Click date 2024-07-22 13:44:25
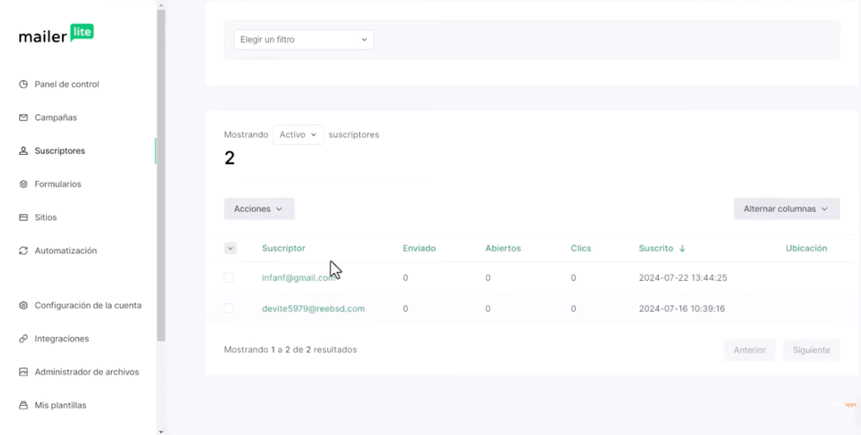Screen dimensions: 861x435 click(x=683, y=278)
